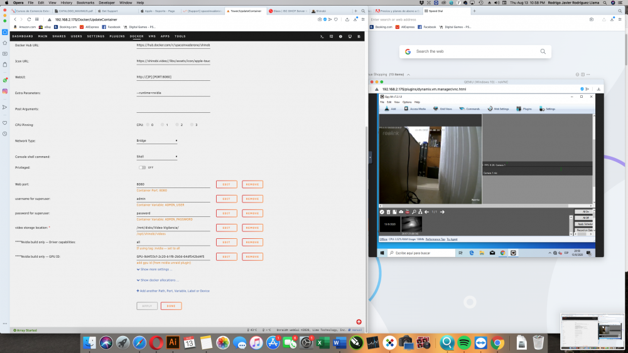Open Adobe Illustrator from the Dock
The width and height of the screenshot is (628, 353).
(173, 342)
